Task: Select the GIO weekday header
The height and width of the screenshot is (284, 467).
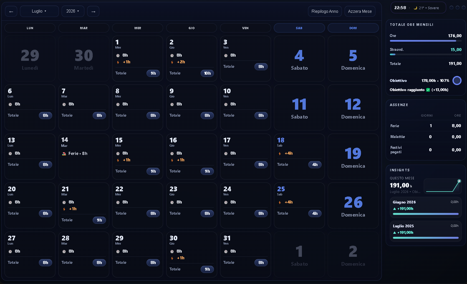Action: click(x=191, y=28)
